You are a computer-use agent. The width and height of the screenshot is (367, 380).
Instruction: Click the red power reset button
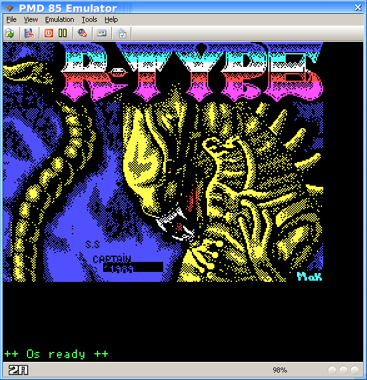point(49,33)
